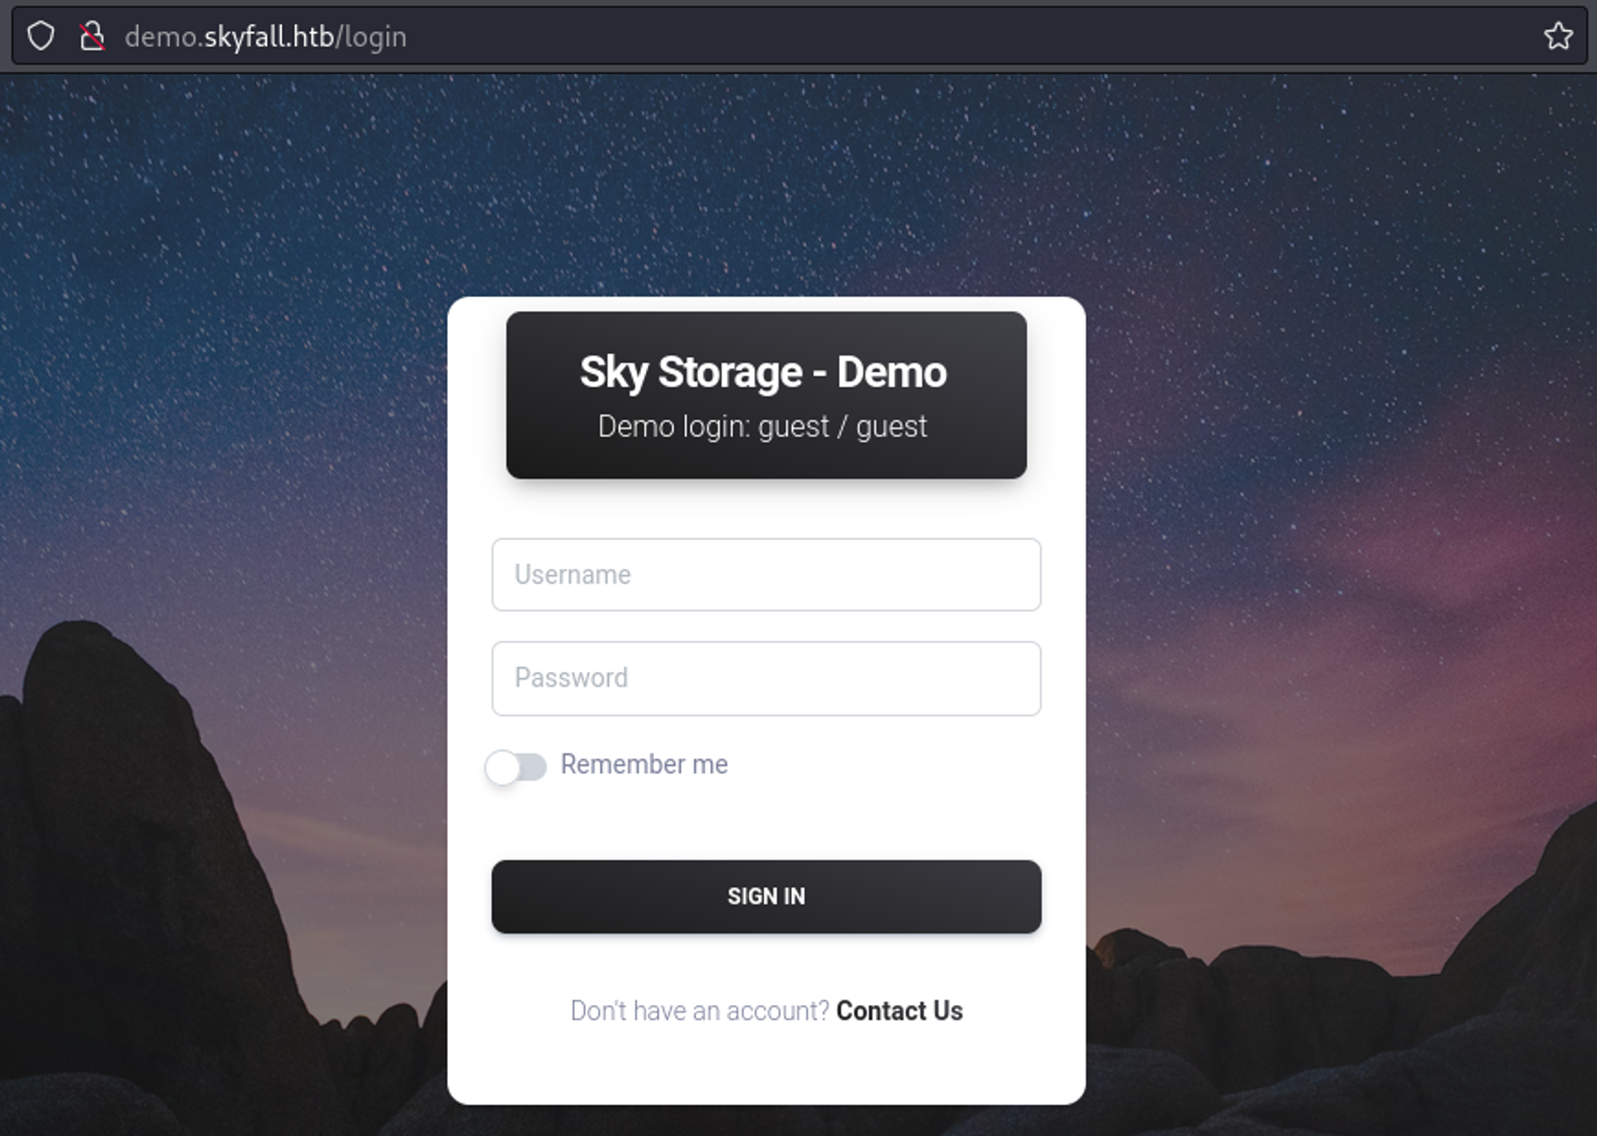Viewport: 1597px width, 1136px height.
Task: Click empty address bar area before the star
Action: 958,37
